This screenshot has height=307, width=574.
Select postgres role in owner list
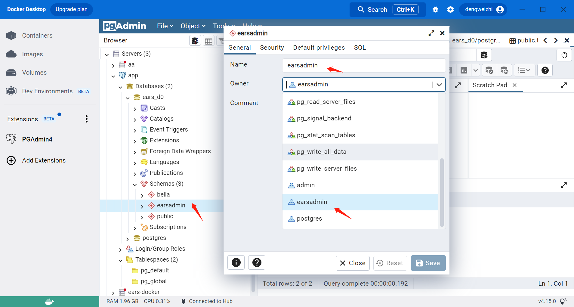[x=360, y=219]
